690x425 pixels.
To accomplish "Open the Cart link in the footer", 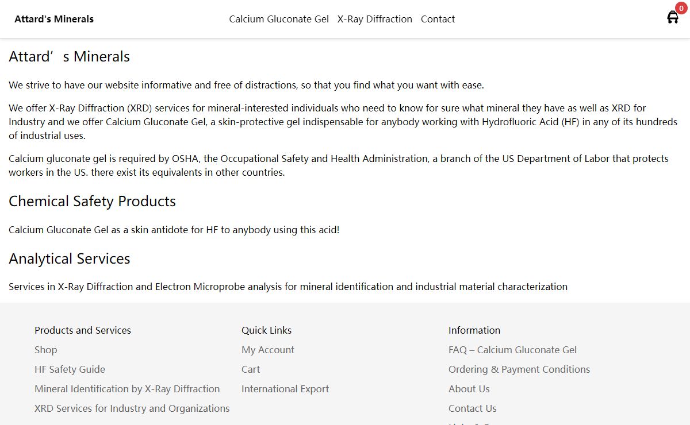I will click(x=251, y=369).
